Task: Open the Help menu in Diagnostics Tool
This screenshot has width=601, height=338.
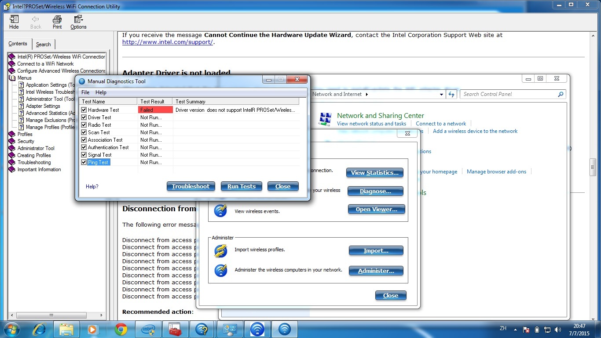Action: coord(101,92)
